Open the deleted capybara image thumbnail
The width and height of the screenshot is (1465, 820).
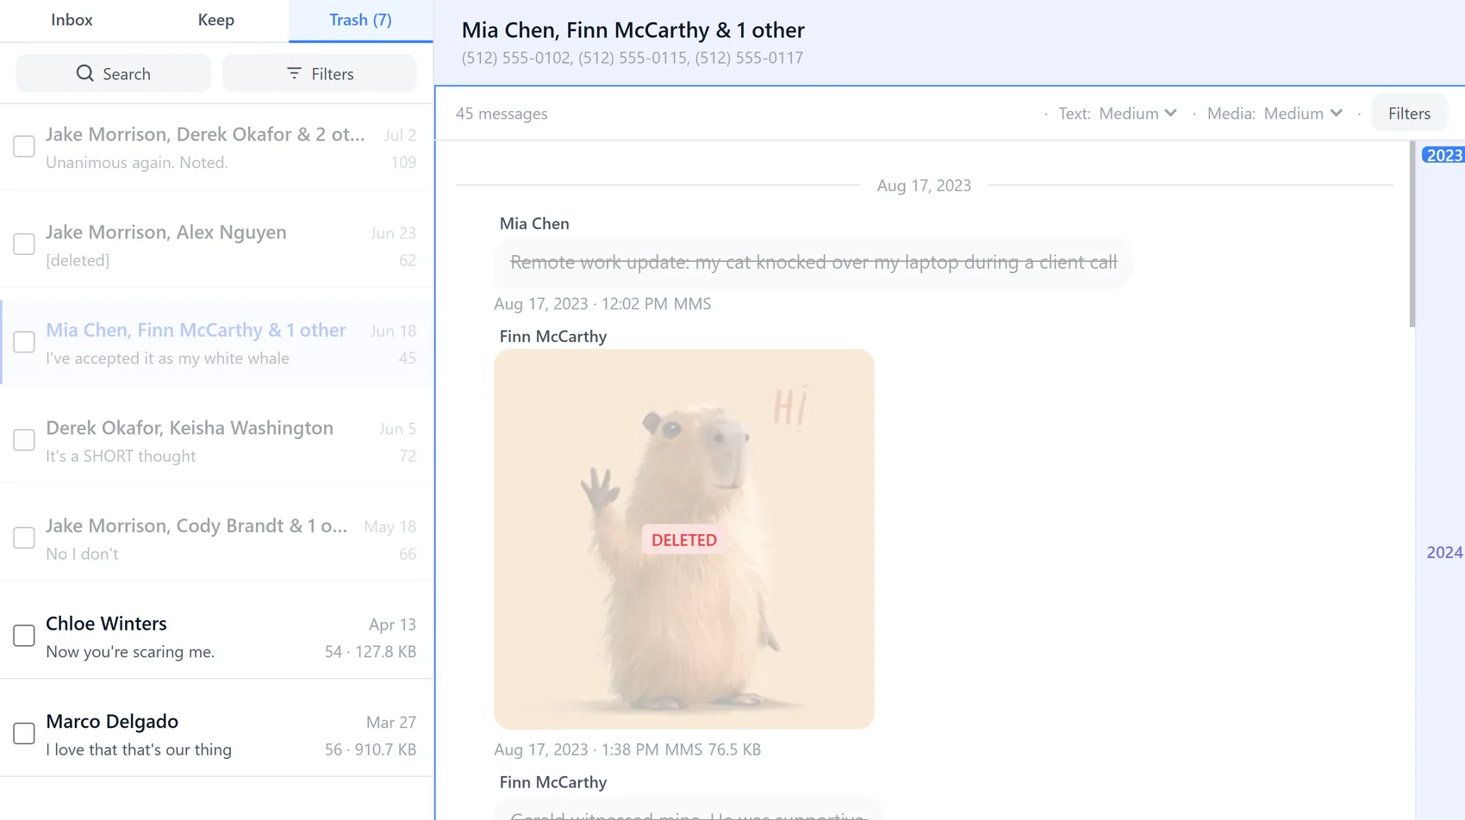[684, 539]
